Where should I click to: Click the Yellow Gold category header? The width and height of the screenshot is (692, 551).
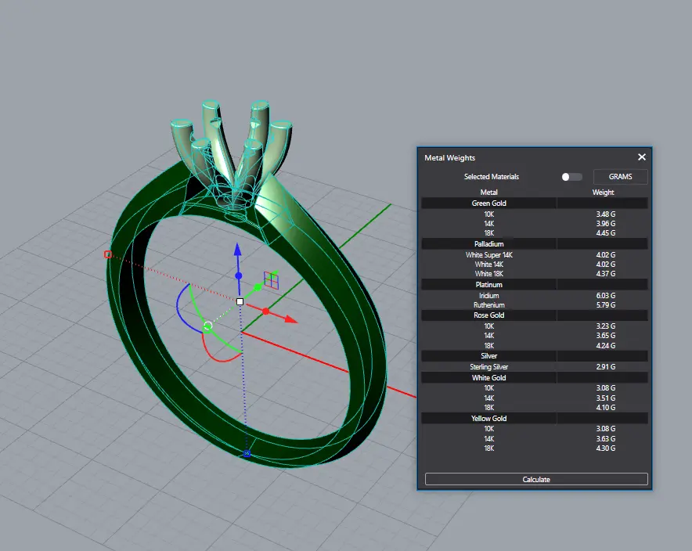[x=488, y=419]
